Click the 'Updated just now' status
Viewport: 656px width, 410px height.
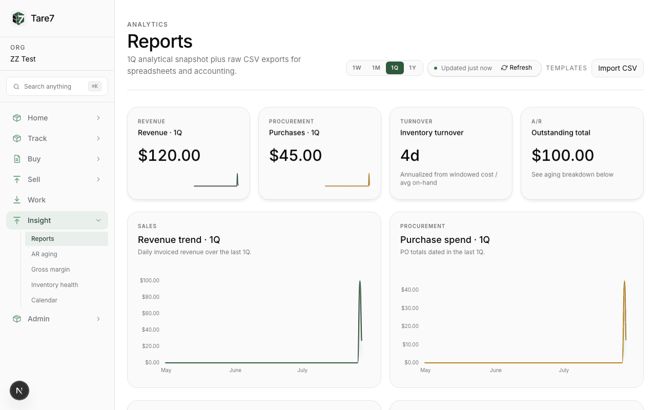466,68
